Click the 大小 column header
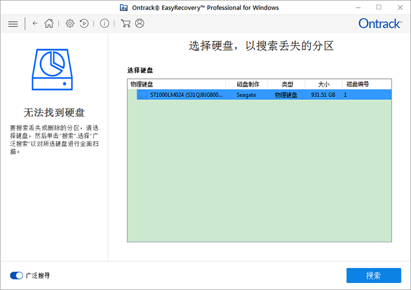 coord(324,84)
